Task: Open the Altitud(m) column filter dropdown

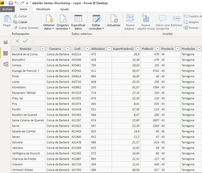Action: click(x=109, y=49)
